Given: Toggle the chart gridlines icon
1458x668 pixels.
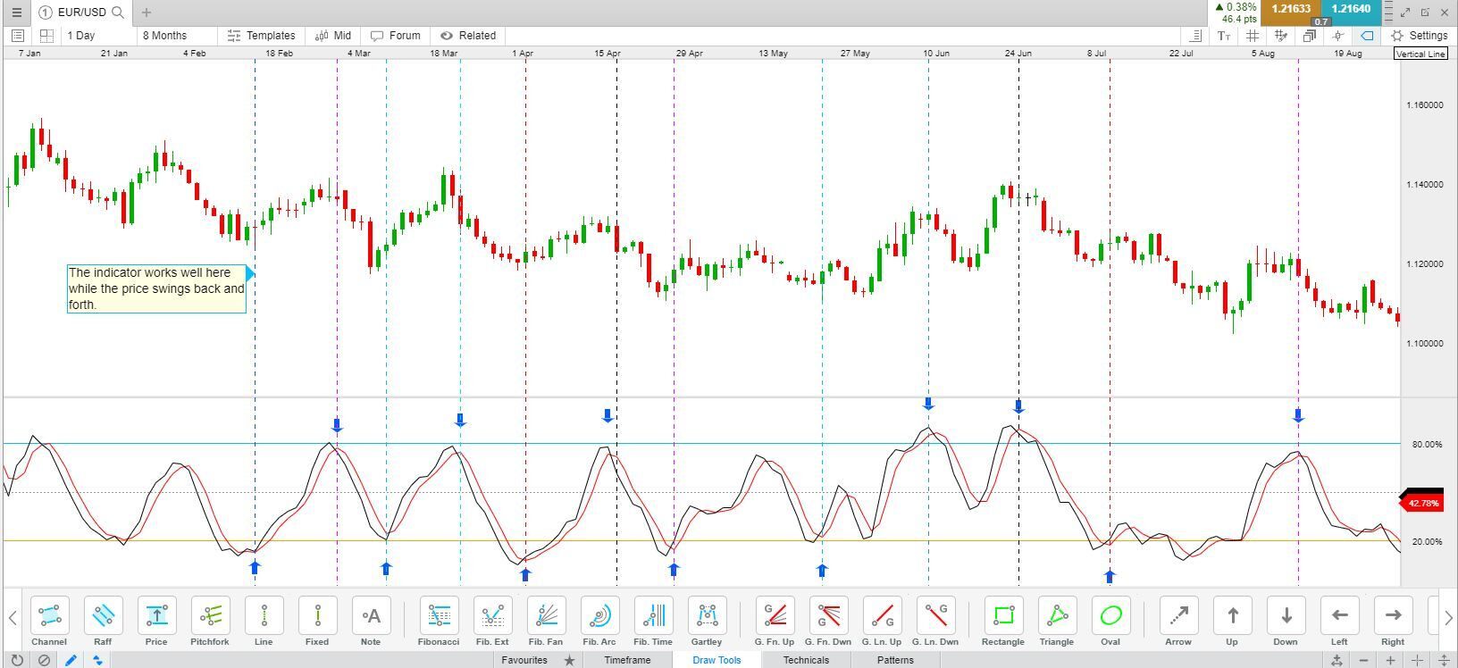Looking at the screenshot, I should pos(1253,36).
